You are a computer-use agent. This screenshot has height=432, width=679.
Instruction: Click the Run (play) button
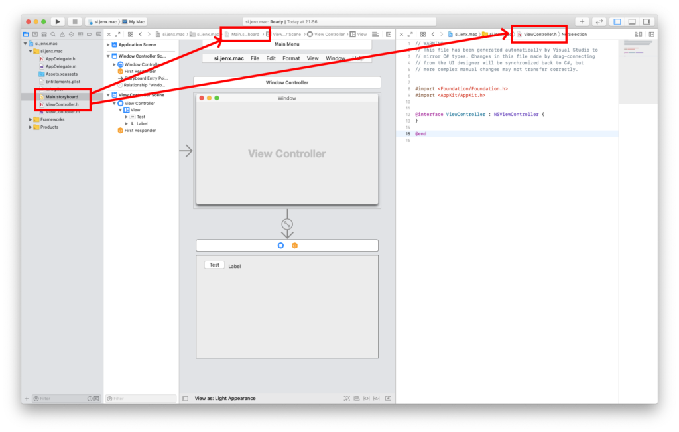click(58, 22)
